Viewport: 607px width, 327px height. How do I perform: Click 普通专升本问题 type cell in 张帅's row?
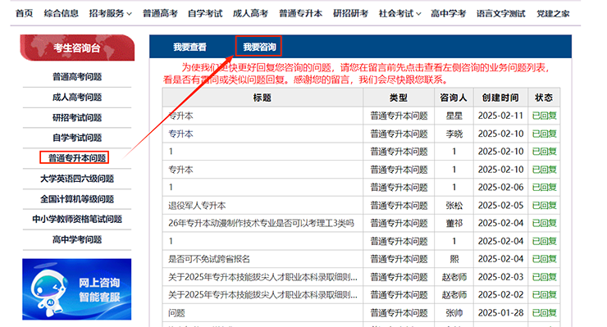tap(399, 313)
